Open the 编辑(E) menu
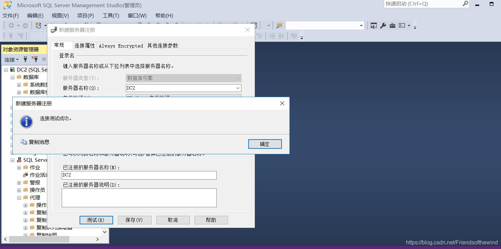 (x=35, y=16)
